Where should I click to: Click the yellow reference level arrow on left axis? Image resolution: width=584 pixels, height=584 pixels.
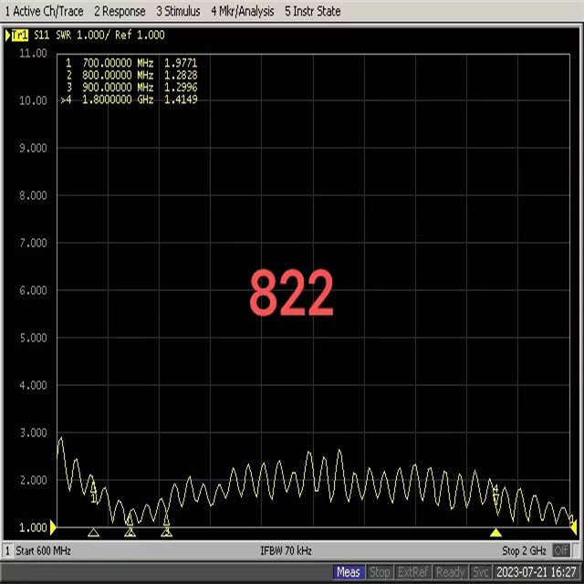click(x=54, y=527)
